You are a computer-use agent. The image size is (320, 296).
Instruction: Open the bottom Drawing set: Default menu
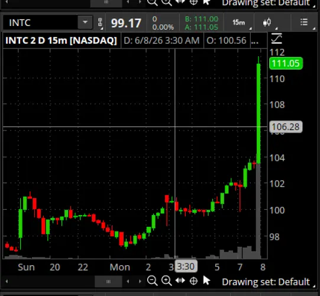(x=266, y=282)
